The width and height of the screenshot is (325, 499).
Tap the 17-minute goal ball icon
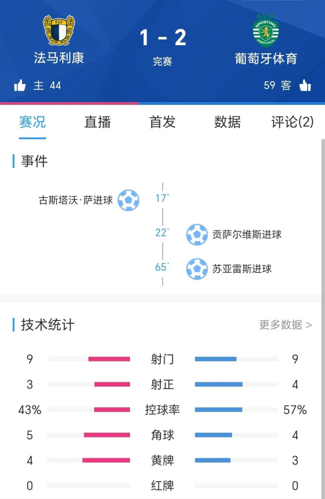[x=128, y=200]
